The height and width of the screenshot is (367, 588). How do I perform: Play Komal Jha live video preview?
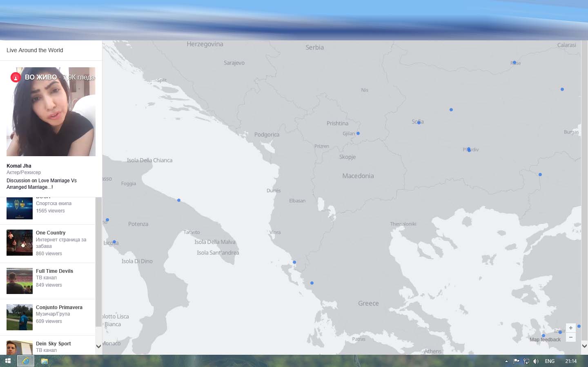(x=51, y=112)
